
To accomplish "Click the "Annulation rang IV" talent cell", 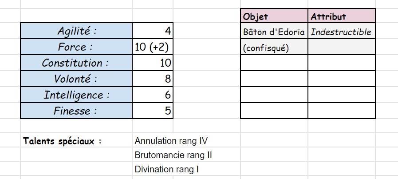I will click(x=171, y=141).
